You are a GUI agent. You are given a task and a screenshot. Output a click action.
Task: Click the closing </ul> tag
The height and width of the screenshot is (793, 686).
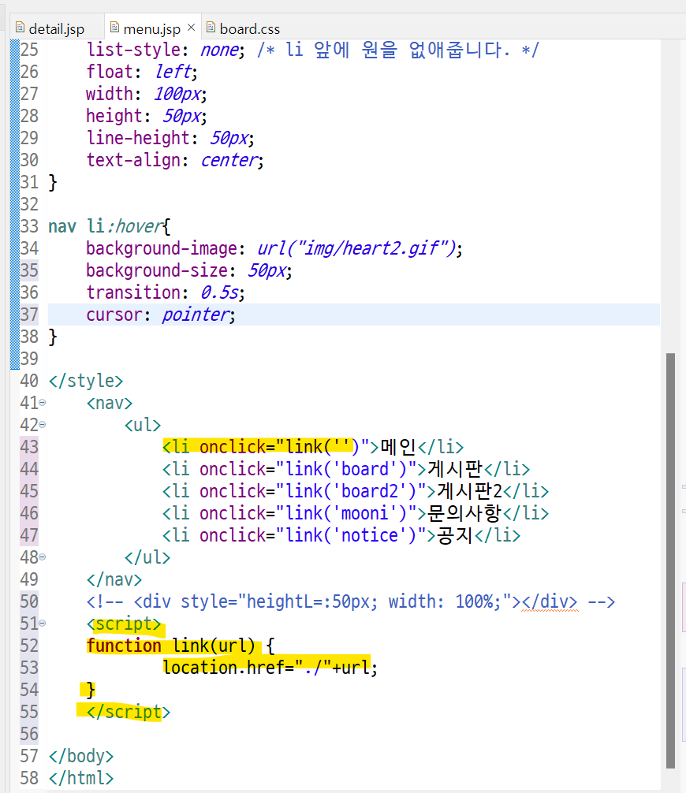(147, 557)
